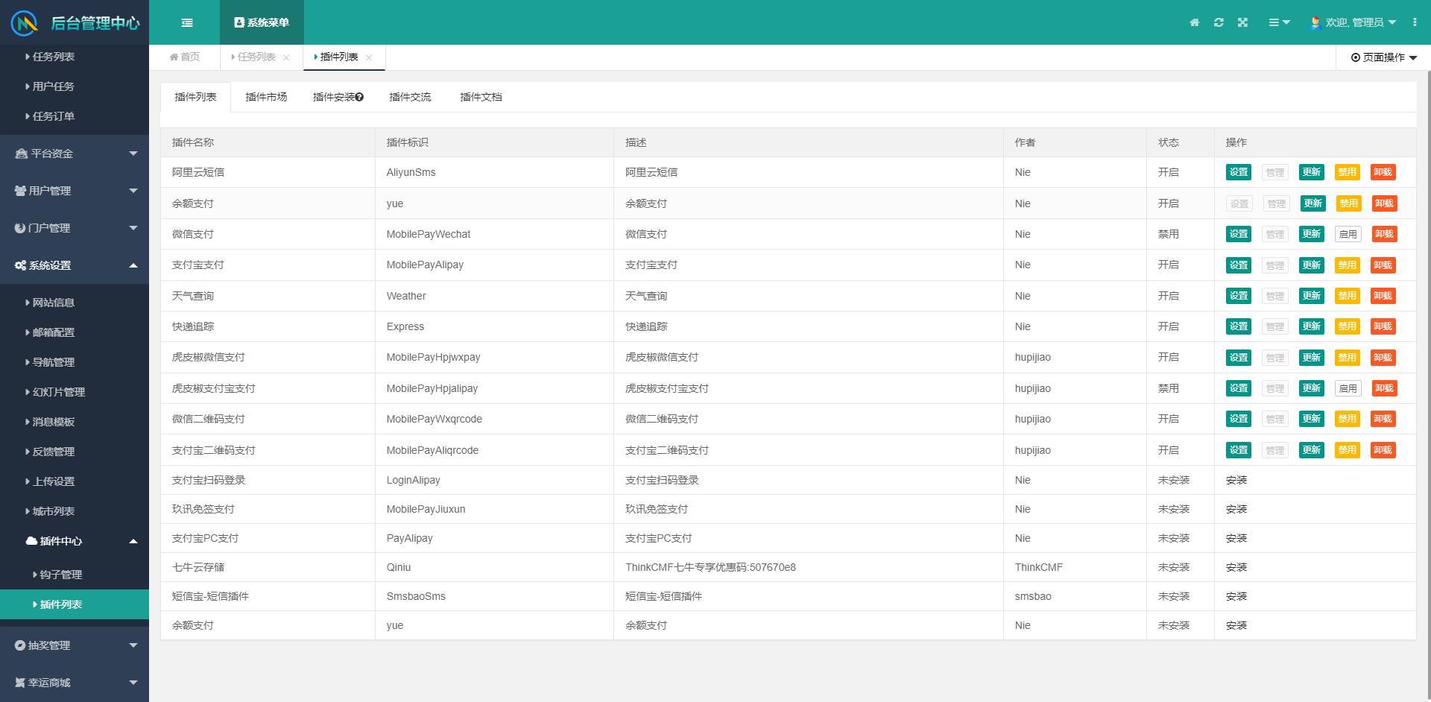Expand the 用户管理 sidebar section
1431x702 pixels.
pyautogui.click(x=75, y=191)
